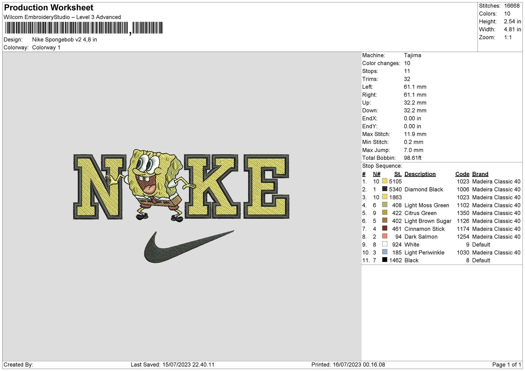Click the stitch count 1863 in row 3
Screen dimensions: 525x371
395,197
